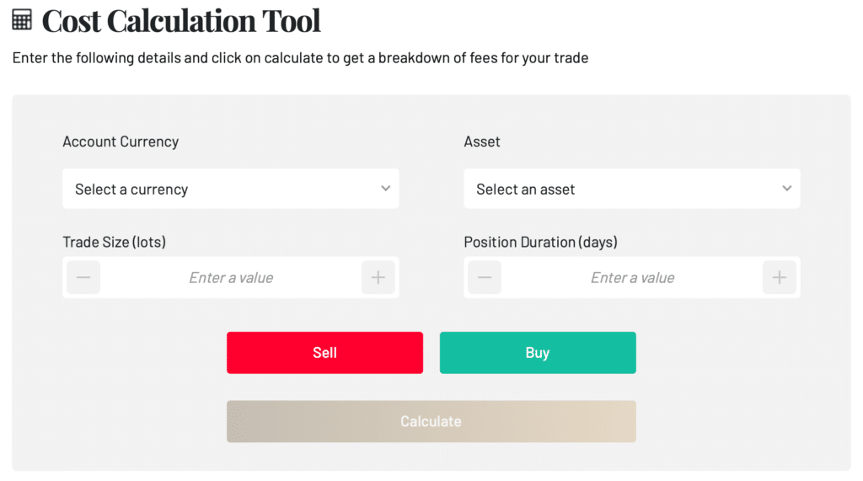Image resolution: width=863 pixels, height=481 pixels.
Task: Click the Trade Size (lots) label
Action: tap(115, 242)
